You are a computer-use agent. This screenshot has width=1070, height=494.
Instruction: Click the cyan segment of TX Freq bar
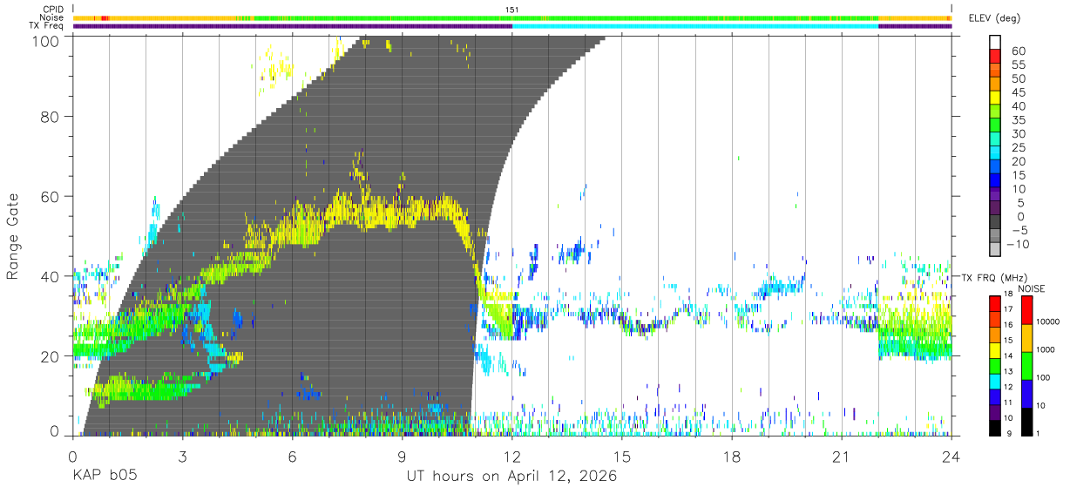click(x=695, y=26)
